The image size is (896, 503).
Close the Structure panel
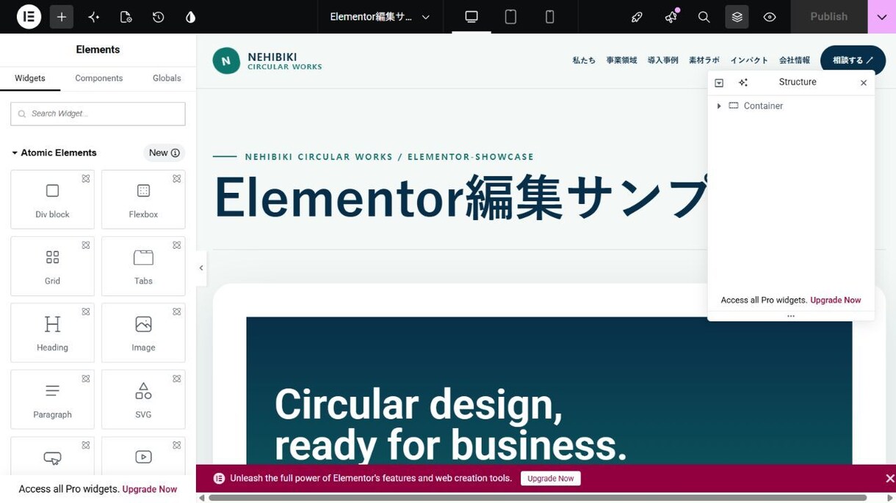pyautogui.click(x=864, y=83)
